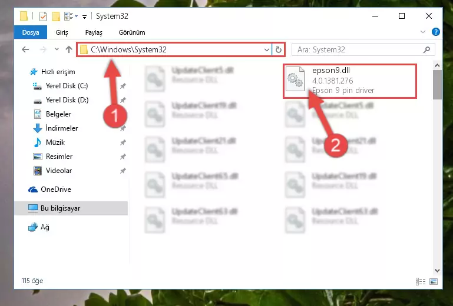Click the vertical scrollbar thumb
453x306 pixels.
438,85
